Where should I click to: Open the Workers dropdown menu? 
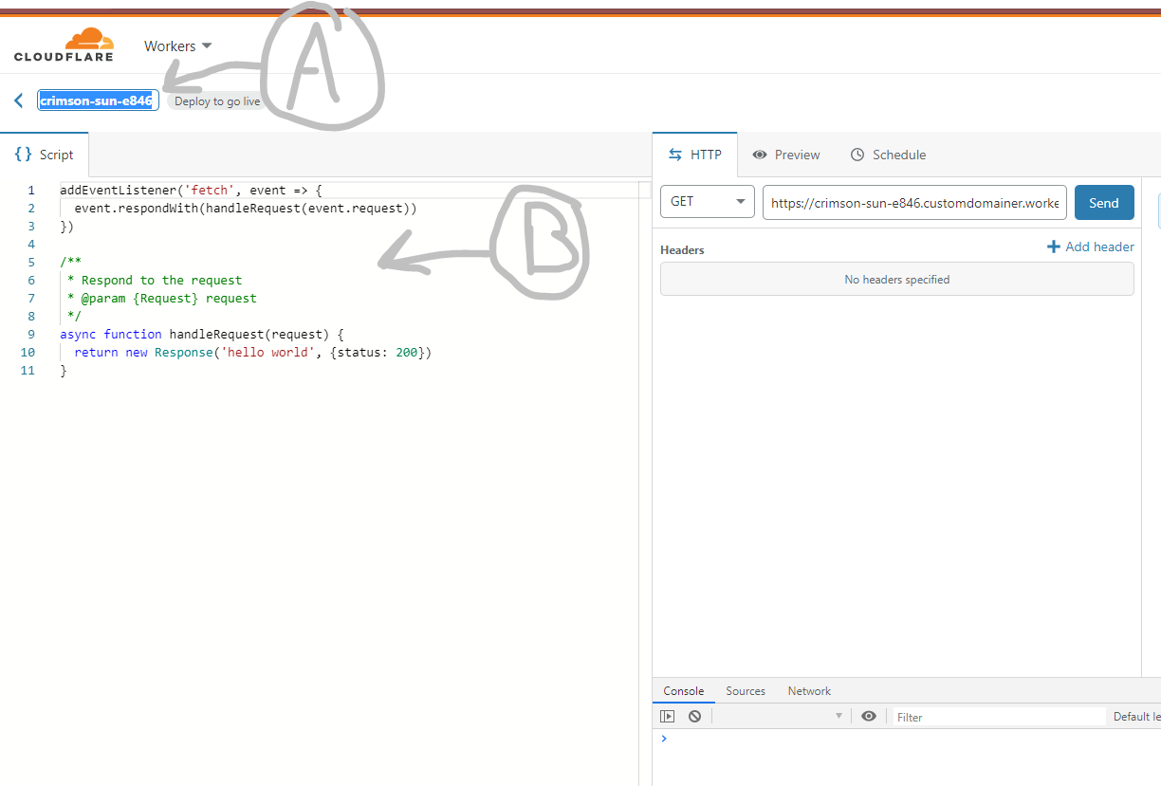[177, 46]
